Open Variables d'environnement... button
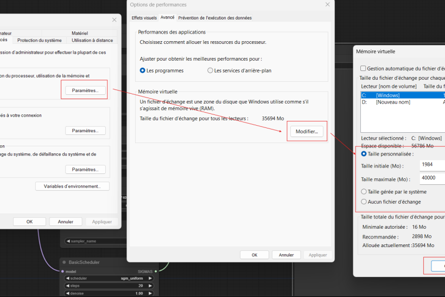 coord(72,186)
